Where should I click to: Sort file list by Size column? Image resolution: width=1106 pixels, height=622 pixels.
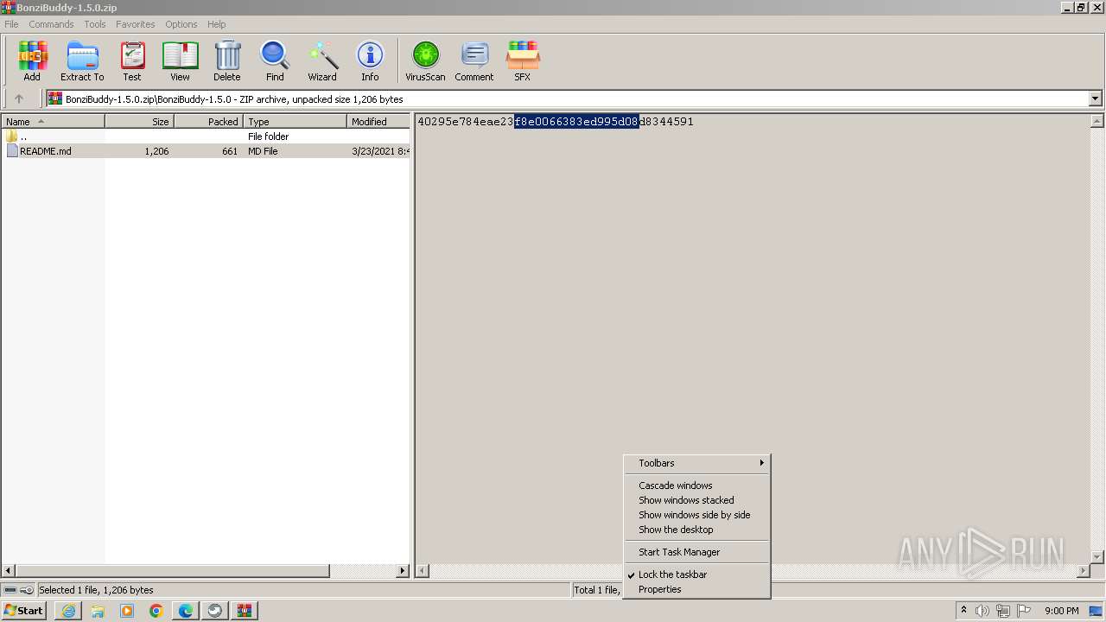coord(139,122)
